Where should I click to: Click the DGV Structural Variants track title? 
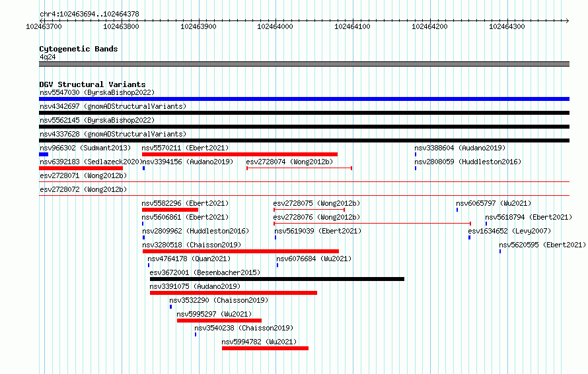(92, 84)
